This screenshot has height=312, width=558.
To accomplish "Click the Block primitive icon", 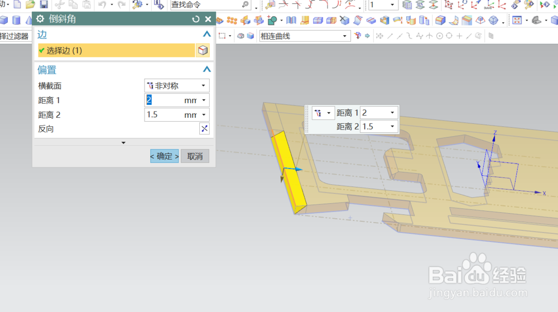I will pyautogui.click(x=3, y=20).
